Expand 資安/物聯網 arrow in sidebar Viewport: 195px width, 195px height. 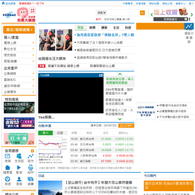[33, 86]
